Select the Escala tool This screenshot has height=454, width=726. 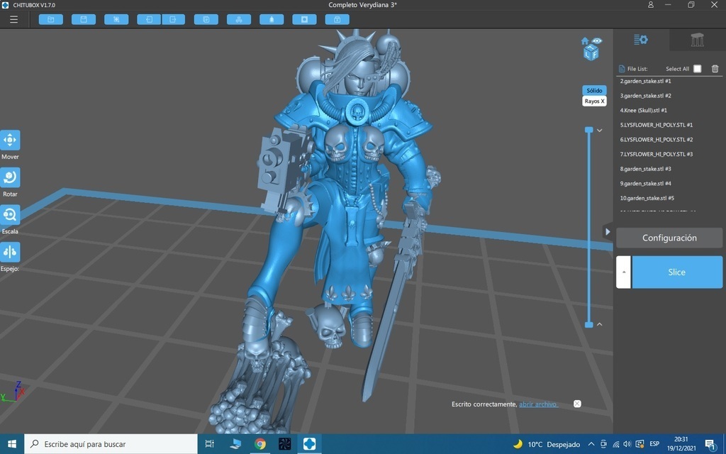10,214
